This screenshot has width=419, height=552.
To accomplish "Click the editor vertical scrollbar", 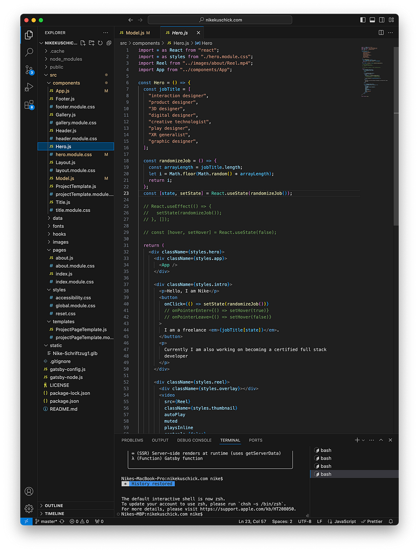I will (x=396, y=136).
